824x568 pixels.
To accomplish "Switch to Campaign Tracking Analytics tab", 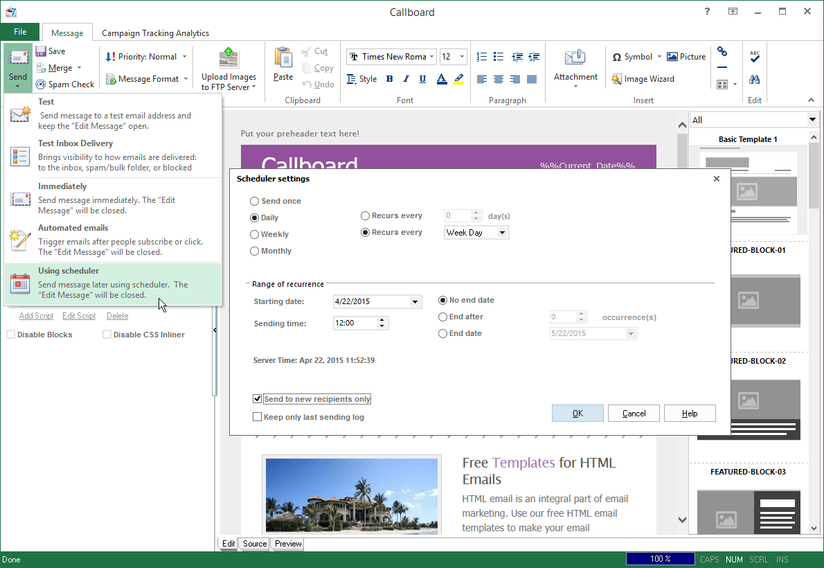I will 155,33.
